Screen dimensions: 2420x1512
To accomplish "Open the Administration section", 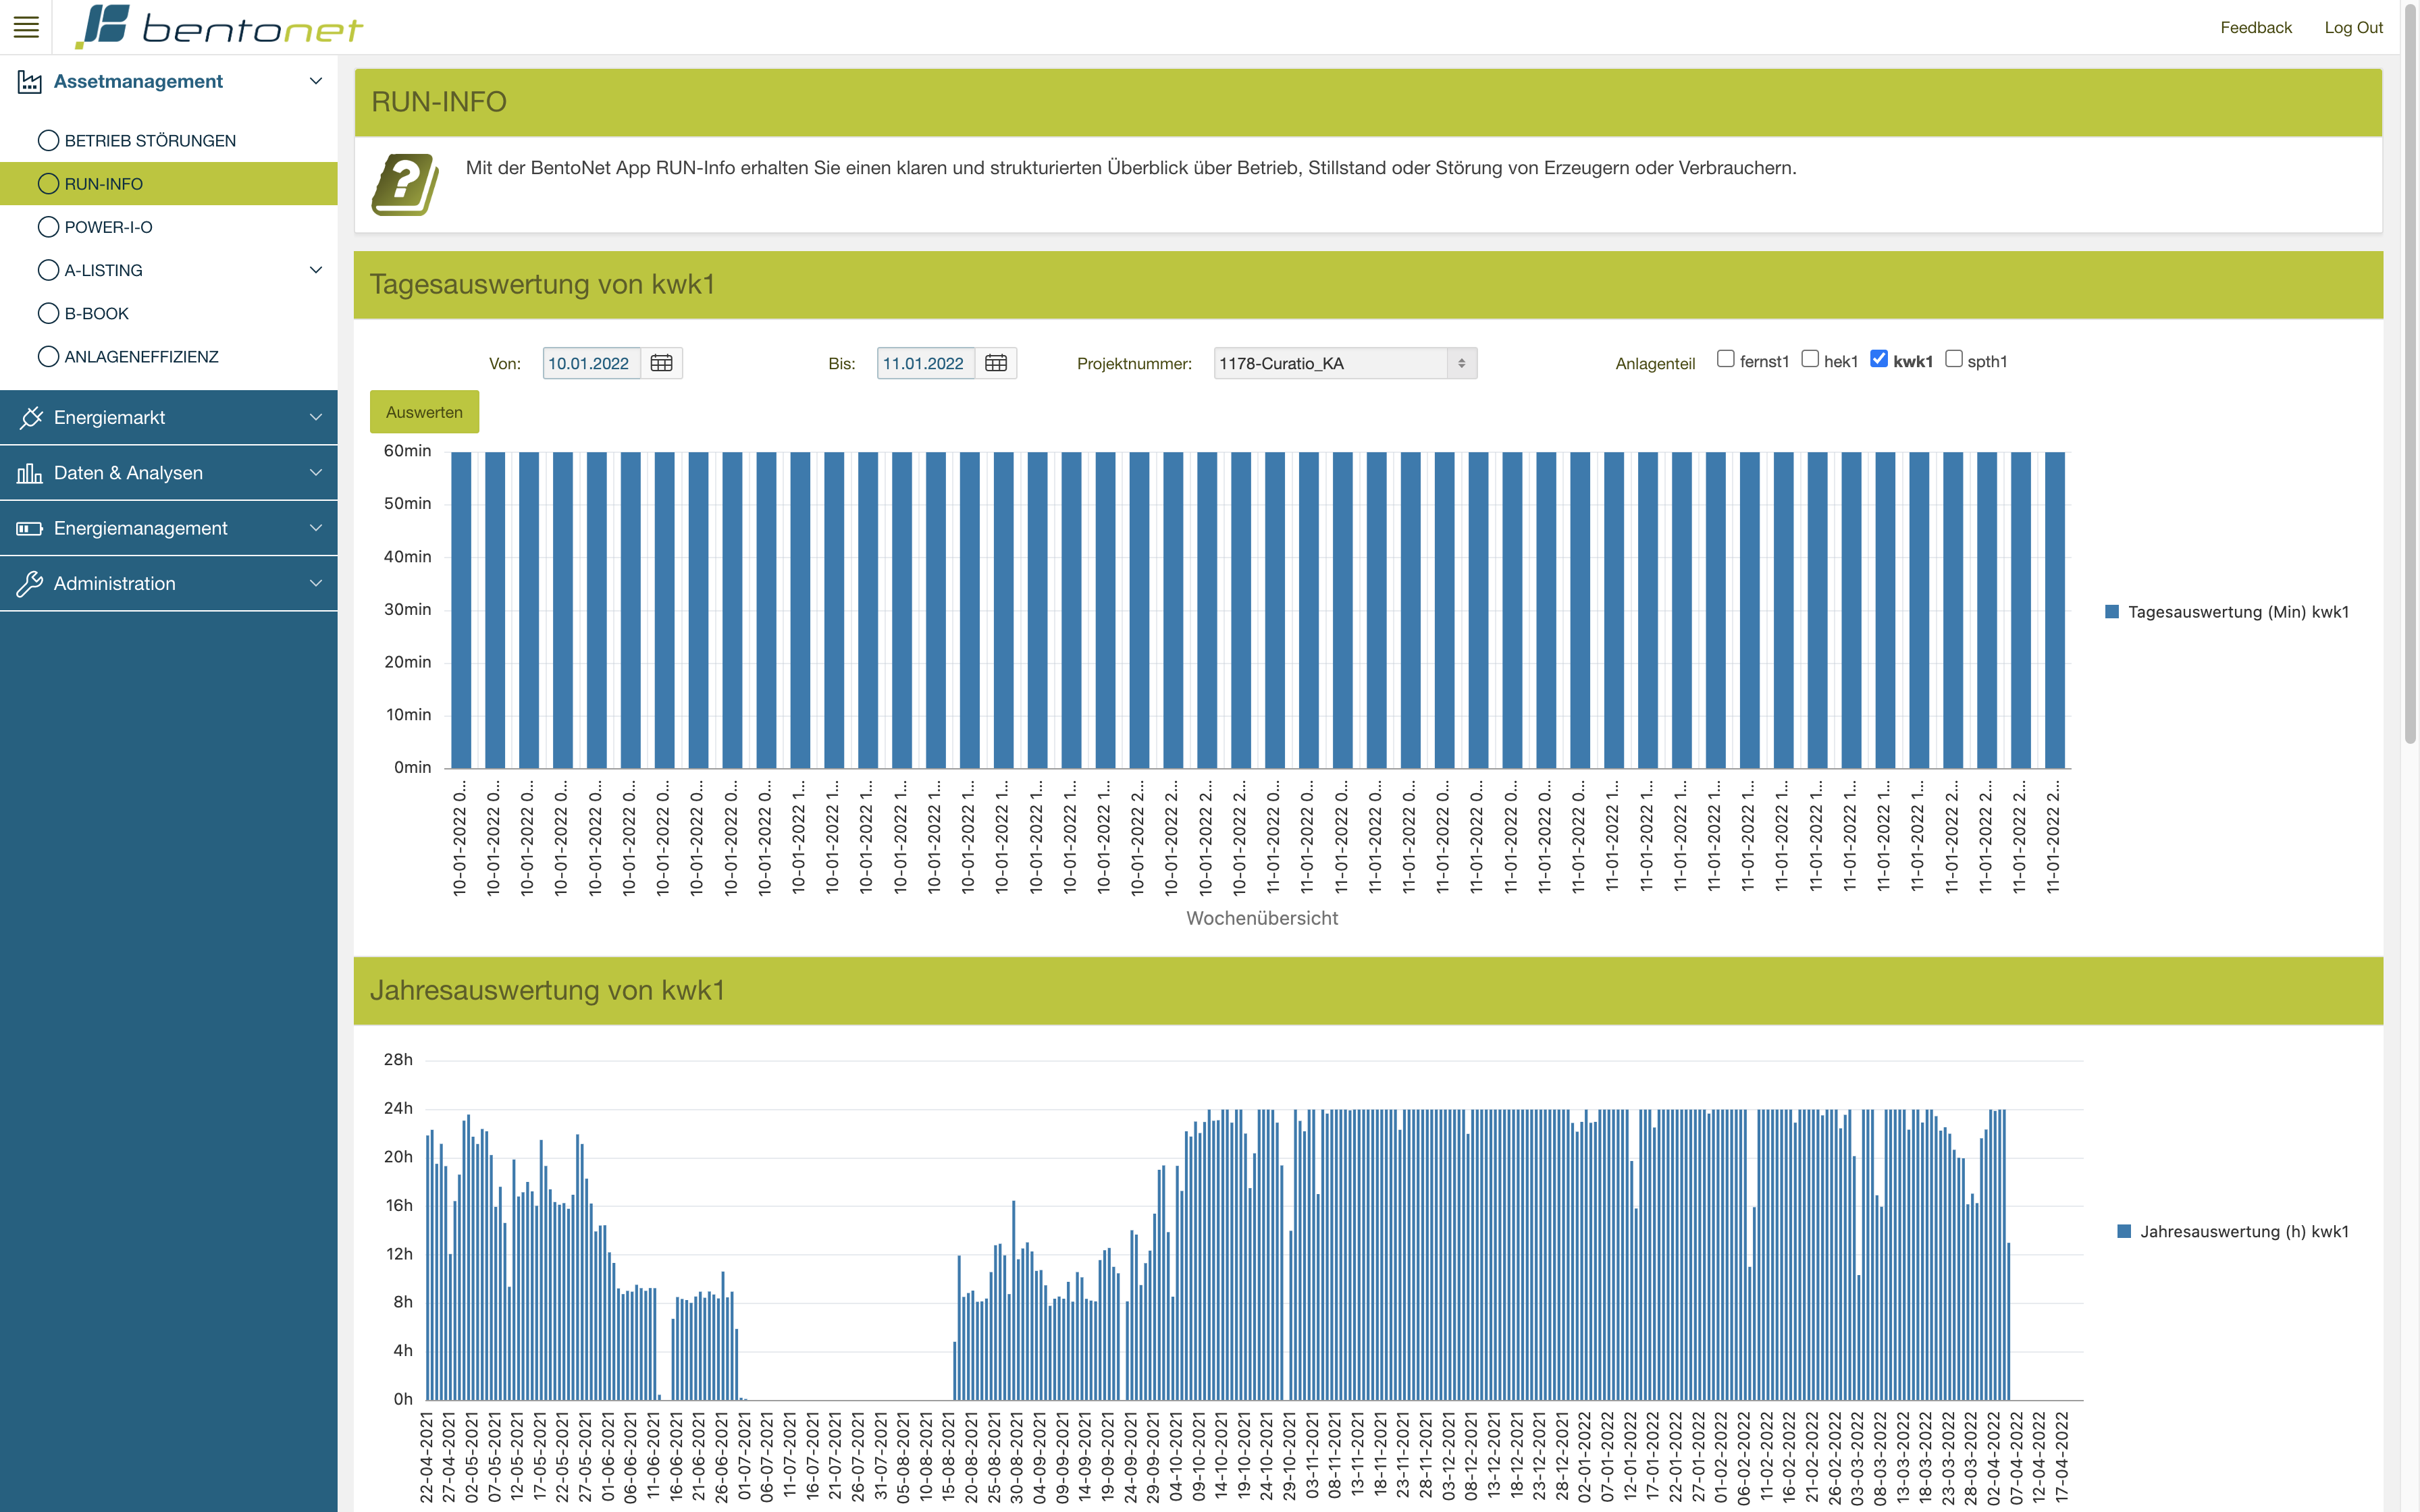I will pos(169,583).
